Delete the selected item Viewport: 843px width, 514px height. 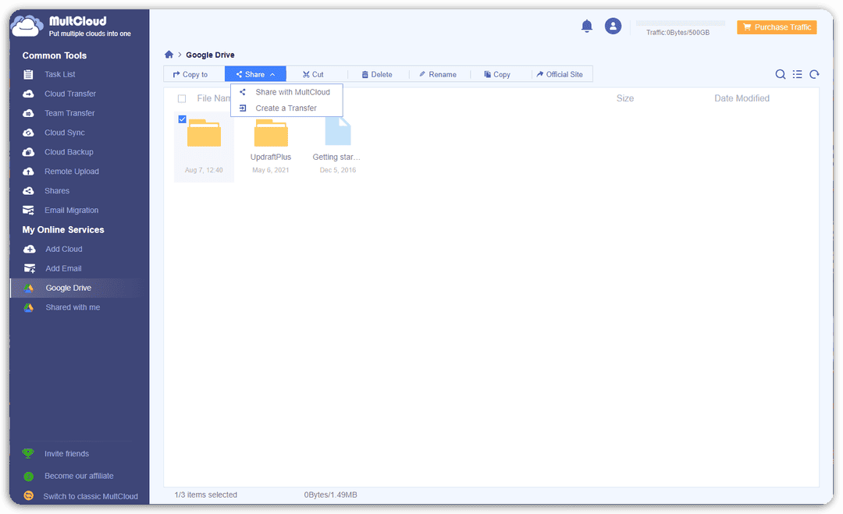click(377, 74)
